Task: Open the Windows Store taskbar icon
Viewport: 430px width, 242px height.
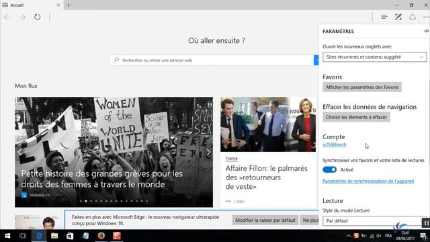Action: click(70, 236)
